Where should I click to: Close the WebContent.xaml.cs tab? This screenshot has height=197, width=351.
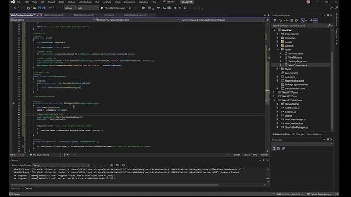click(x=41, y=15)
